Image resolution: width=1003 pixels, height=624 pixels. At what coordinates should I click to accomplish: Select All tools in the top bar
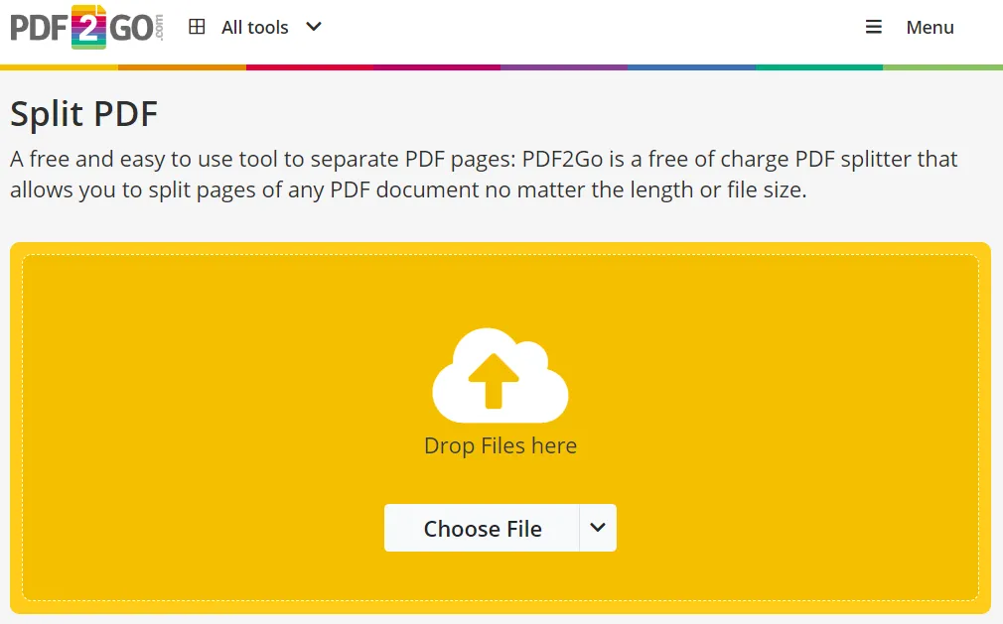coord(256,27)
